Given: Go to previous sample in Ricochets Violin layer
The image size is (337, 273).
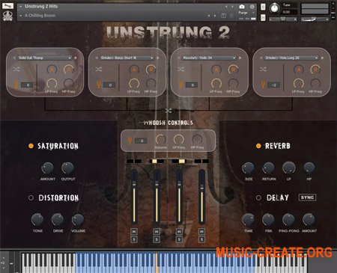Looking at the screenshot, I should pyautogui.click(x=179, y=58).
